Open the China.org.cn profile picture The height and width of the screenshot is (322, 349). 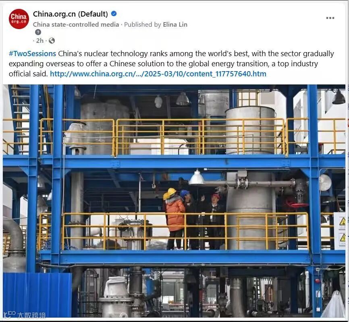coord(19,19)
